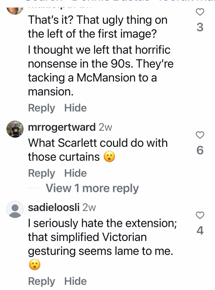Image resolution: width=215 pixels, height=290 pixels.
Task: Open the mrrogertward username link
Action: coord(62,127)
